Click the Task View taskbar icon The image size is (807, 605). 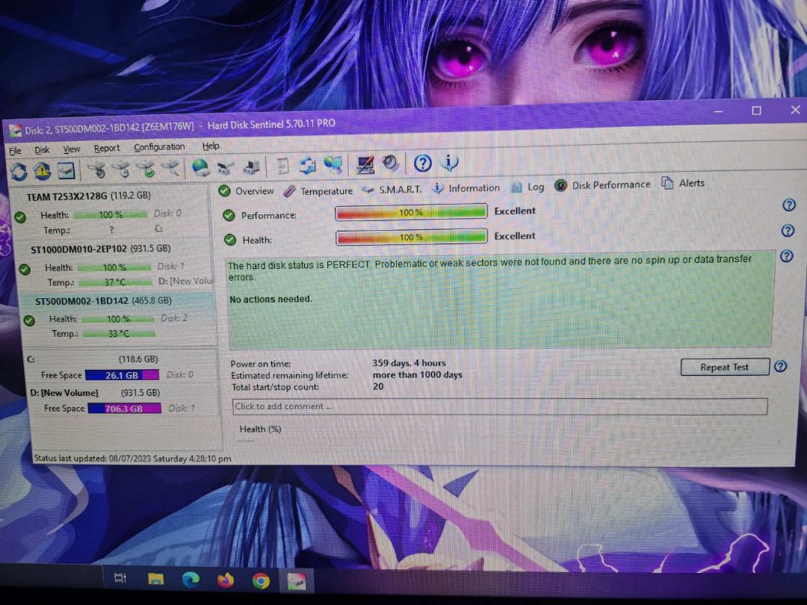(x=120, y=577)
